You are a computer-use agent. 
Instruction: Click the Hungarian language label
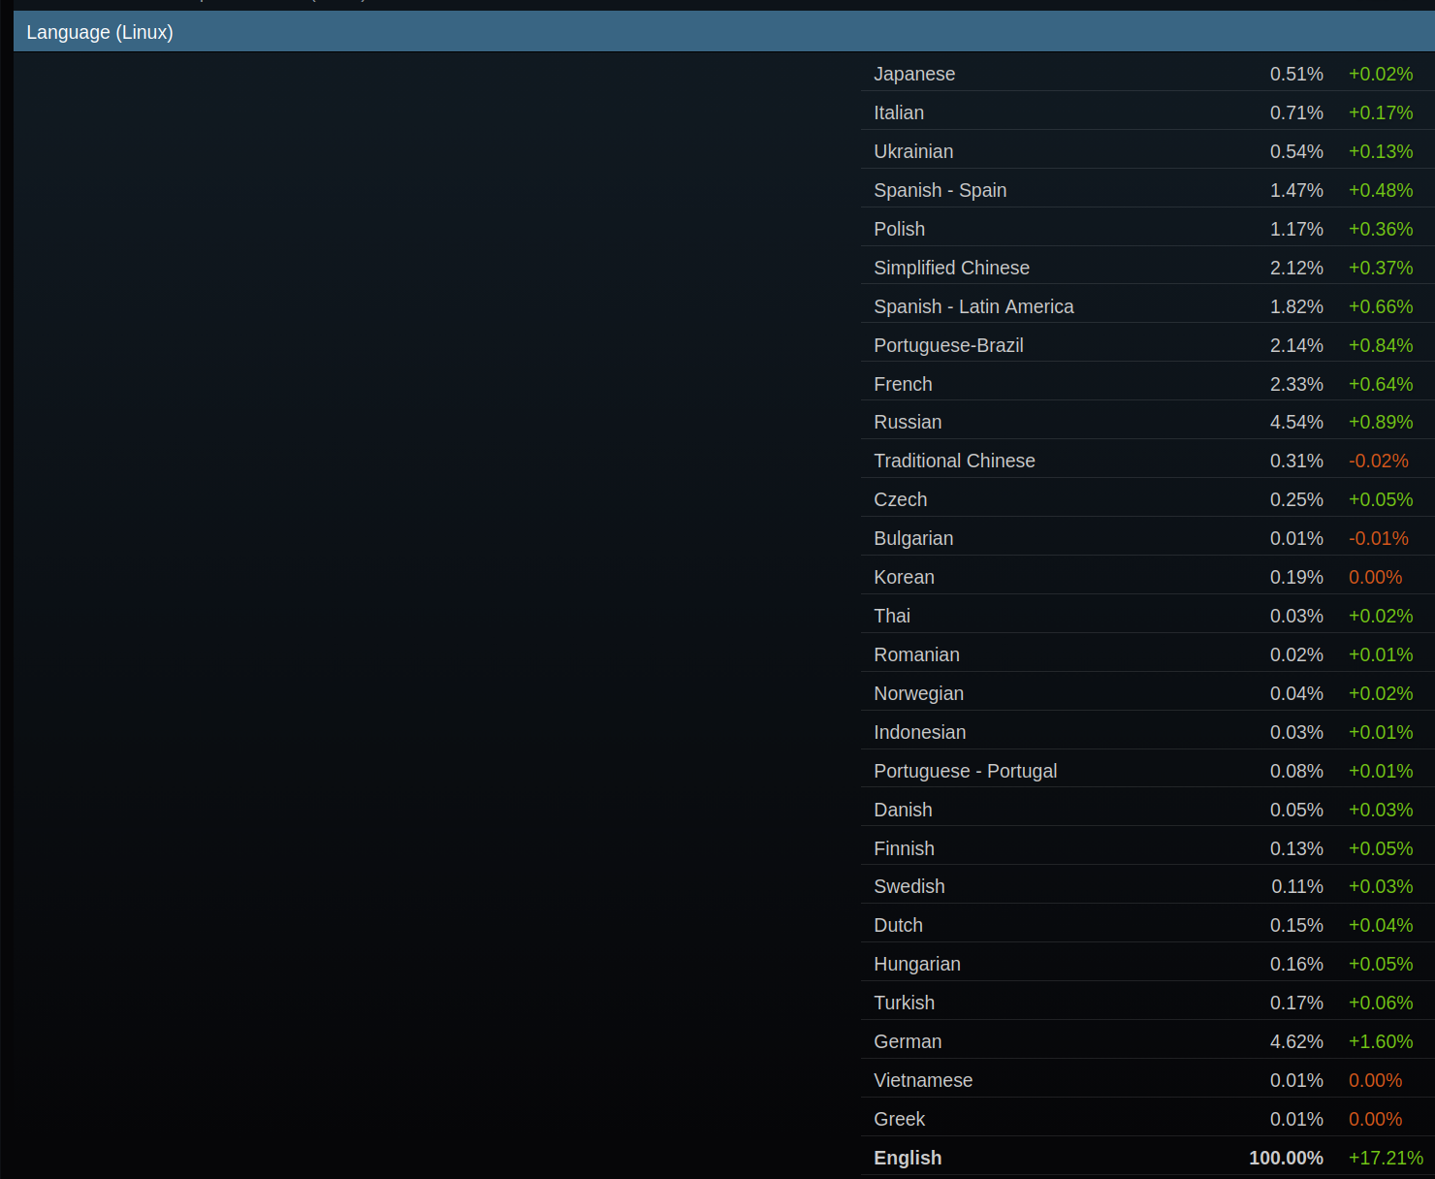pos(917,964)
